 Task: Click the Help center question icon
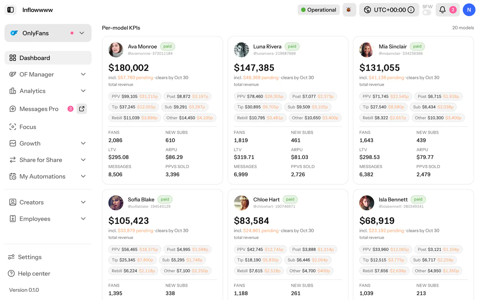coord(11,273)
